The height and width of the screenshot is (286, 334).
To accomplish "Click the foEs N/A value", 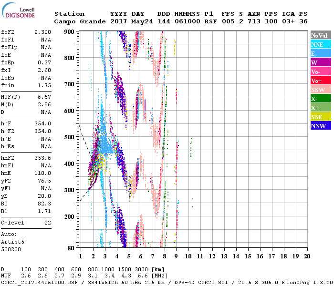I will [x=46, y=78].
